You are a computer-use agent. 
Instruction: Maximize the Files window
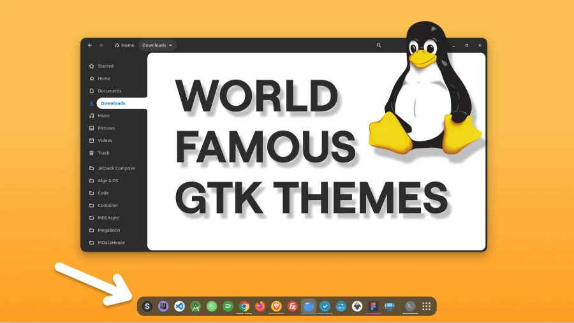467,45
